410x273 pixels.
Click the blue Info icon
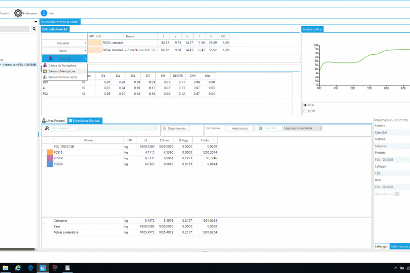pos(44,13)
